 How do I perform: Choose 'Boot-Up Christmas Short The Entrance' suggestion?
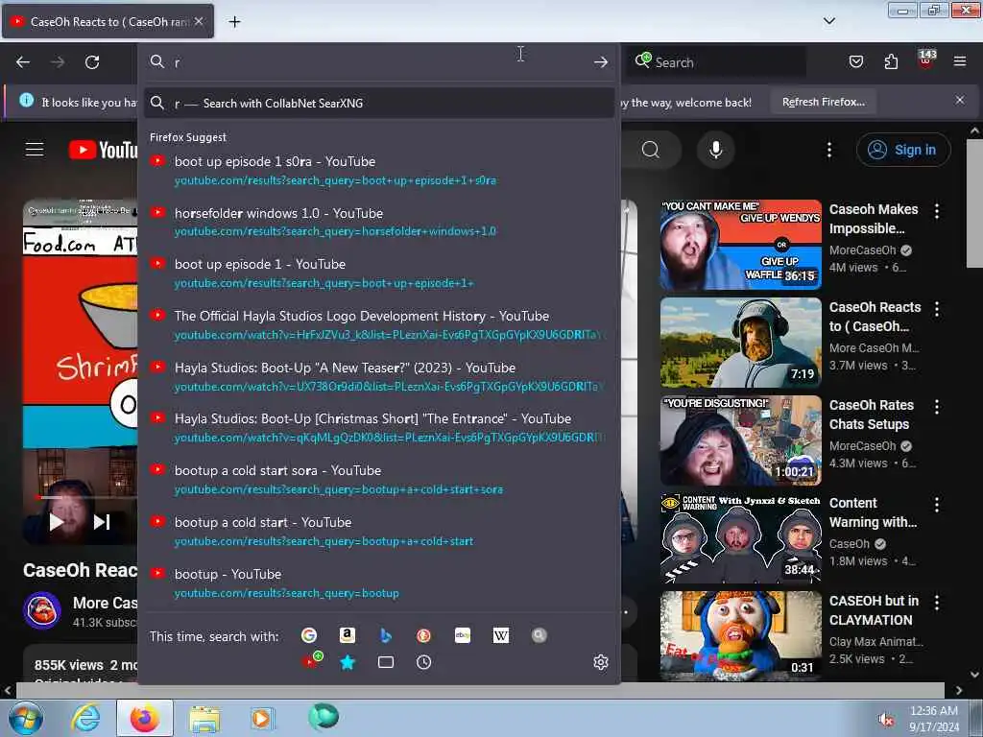[x=379, y=428]
